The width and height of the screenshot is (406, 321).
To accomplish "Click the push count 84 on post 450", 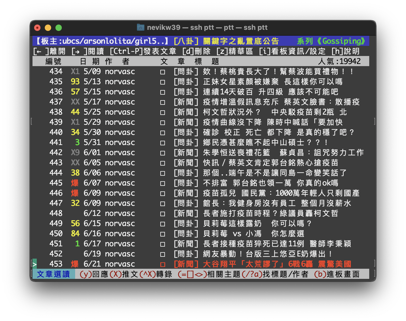I will coord(75,234).
